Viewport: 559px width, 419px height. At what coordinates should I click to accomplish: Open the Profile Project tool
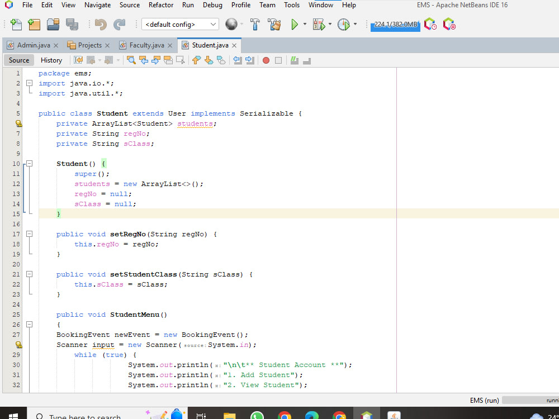click(x=344, y=24)
